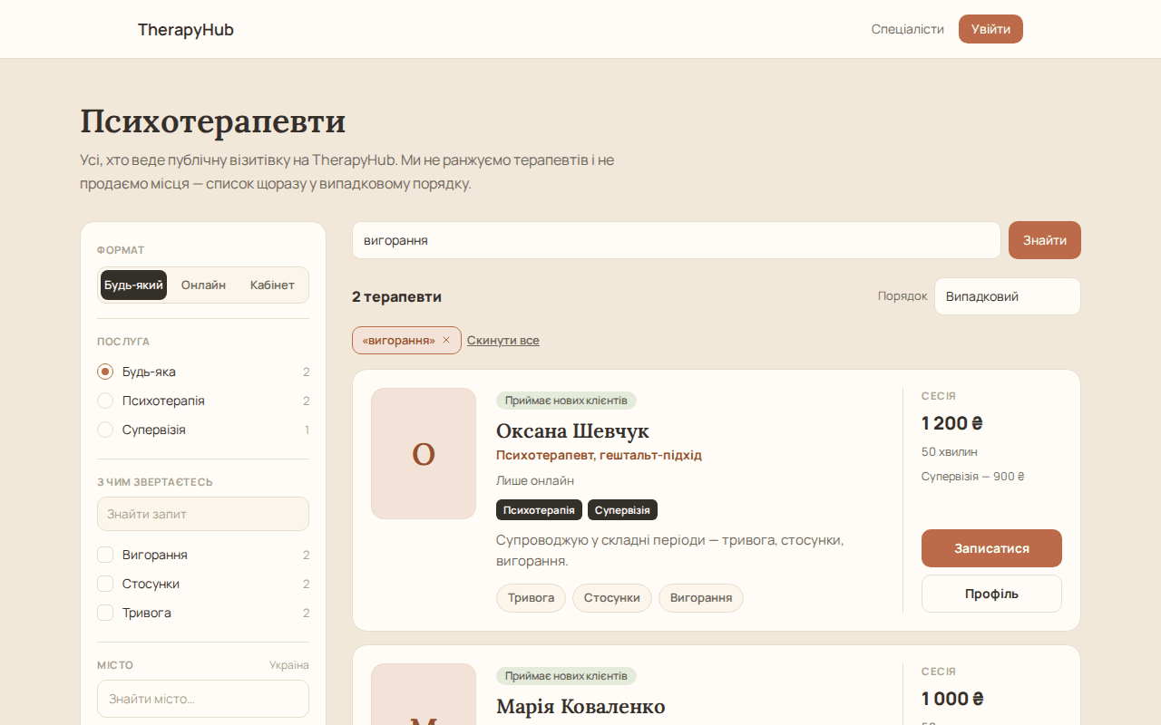Open the TherapyHub home logo
The width and height of the screenshot is (1161, 725).
186,30
